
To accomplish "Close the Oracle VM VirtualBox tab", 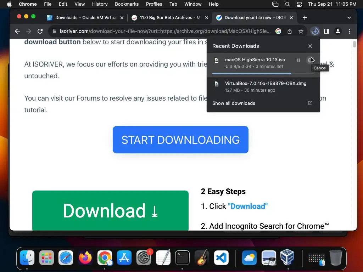I will point(122,18).
